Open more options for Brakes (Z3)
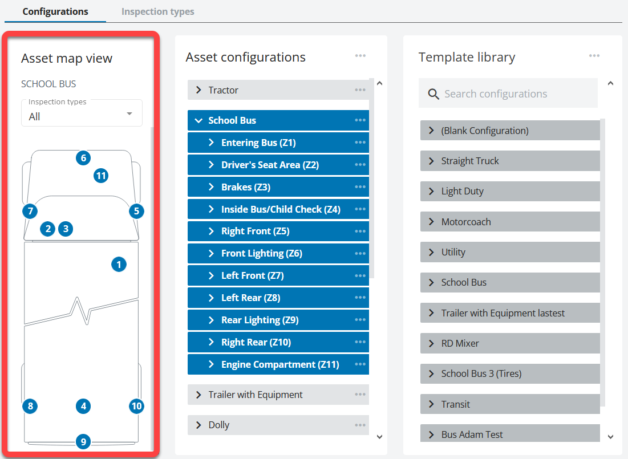Image resolution: width=628 pixels, height=459 pixels. click(x=360, y=186)
